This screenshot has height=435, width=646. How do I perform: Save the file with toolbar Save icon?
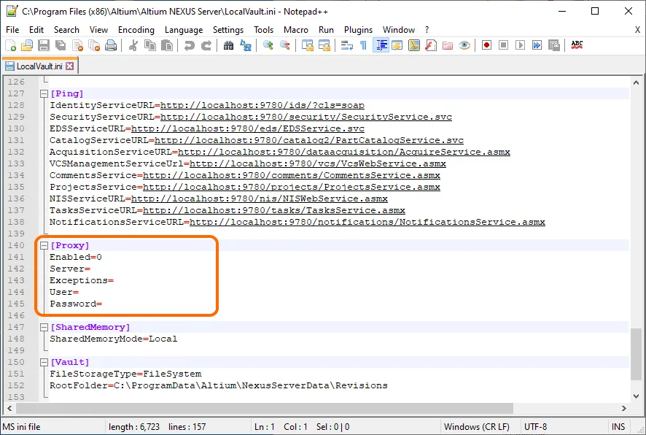tap(44, 45)
